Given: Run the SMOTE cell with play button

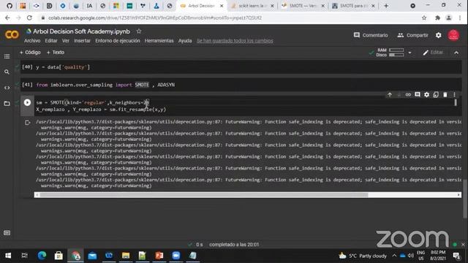Looking at the screenshot, I should [27, 102].
